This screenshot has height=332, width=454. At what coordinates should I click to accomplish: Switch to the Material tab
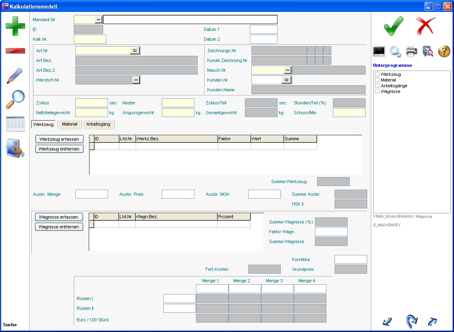pyautogui.click(x=70, y=124)
